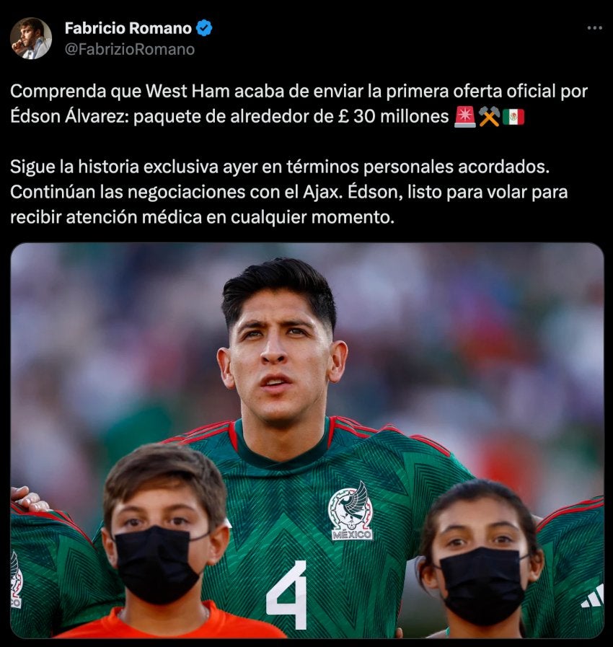613x647 pixels.
Task: Open the three-dot more options menu
Action: coord(594,28)
